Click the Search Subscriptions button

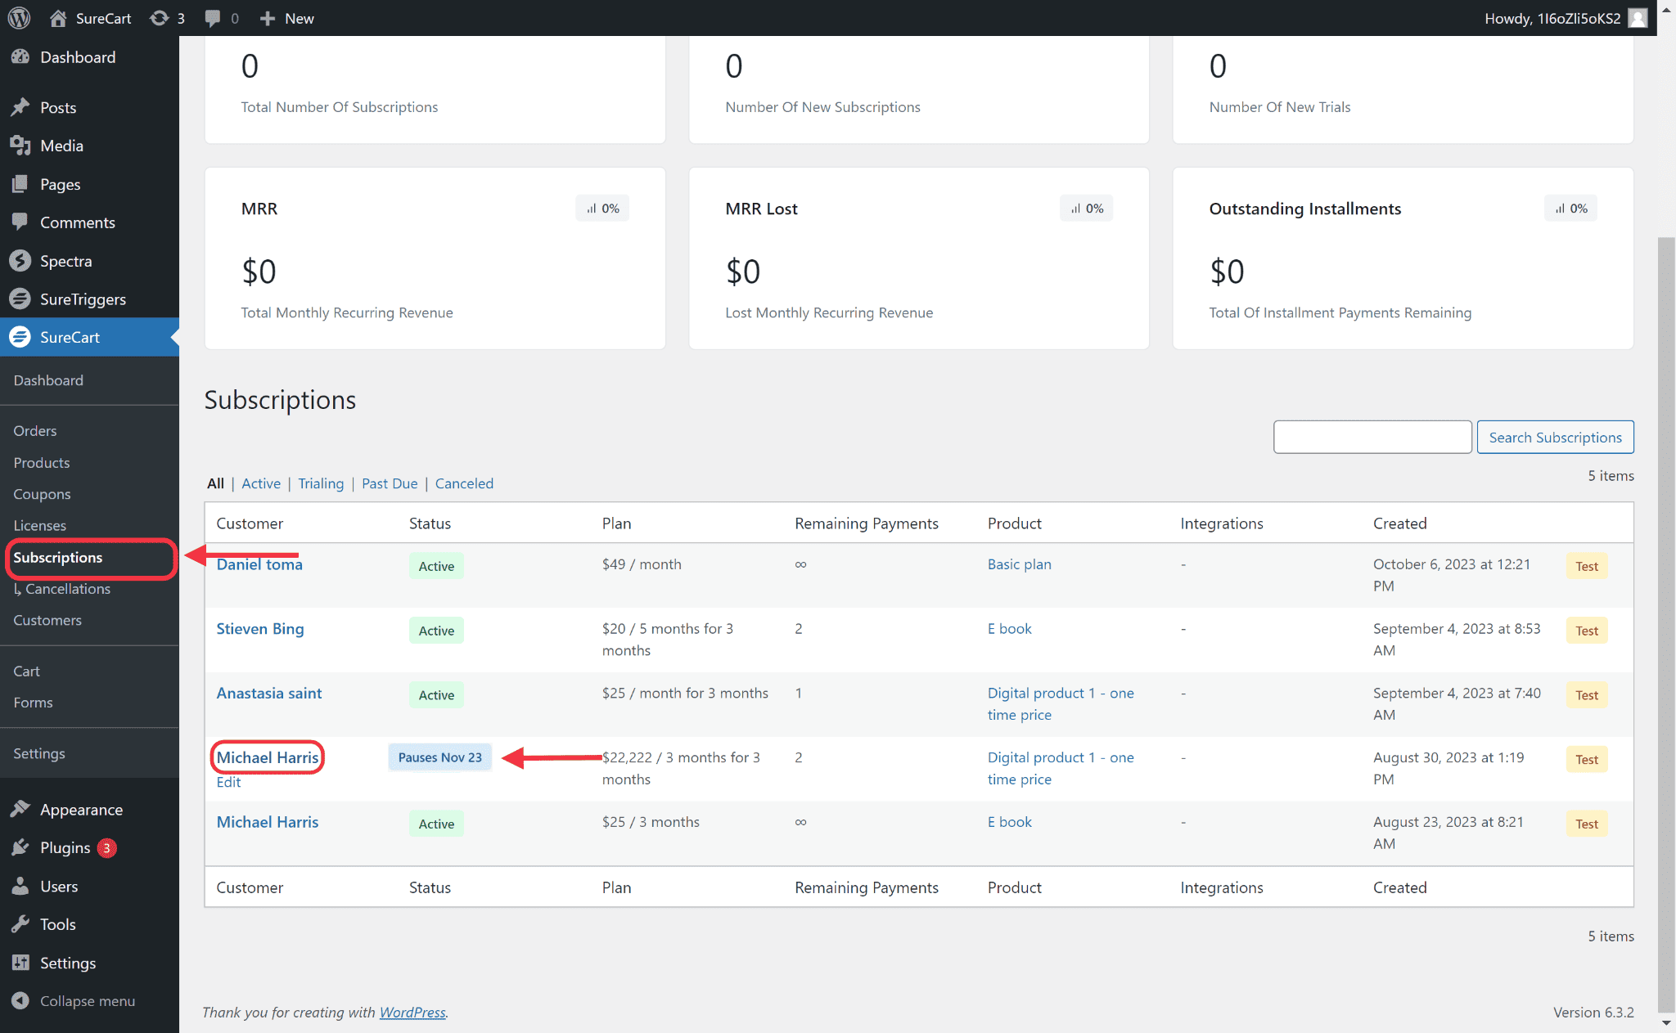[1555, 438]
